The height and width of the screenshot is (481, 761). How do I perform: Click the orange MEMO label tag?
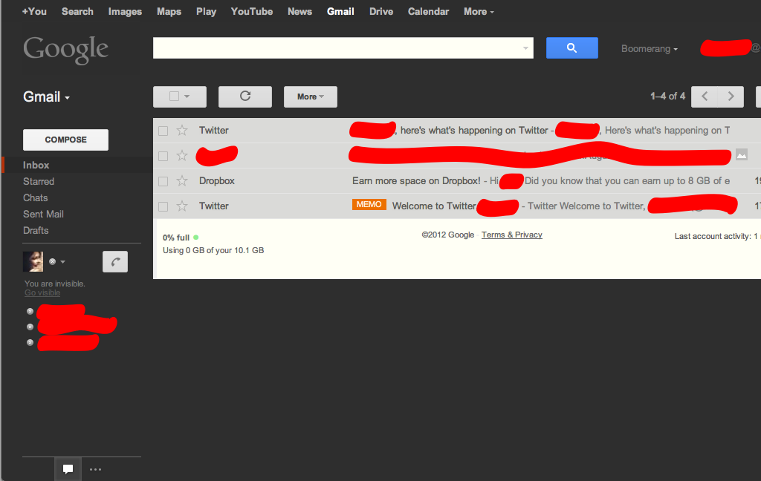369,205
